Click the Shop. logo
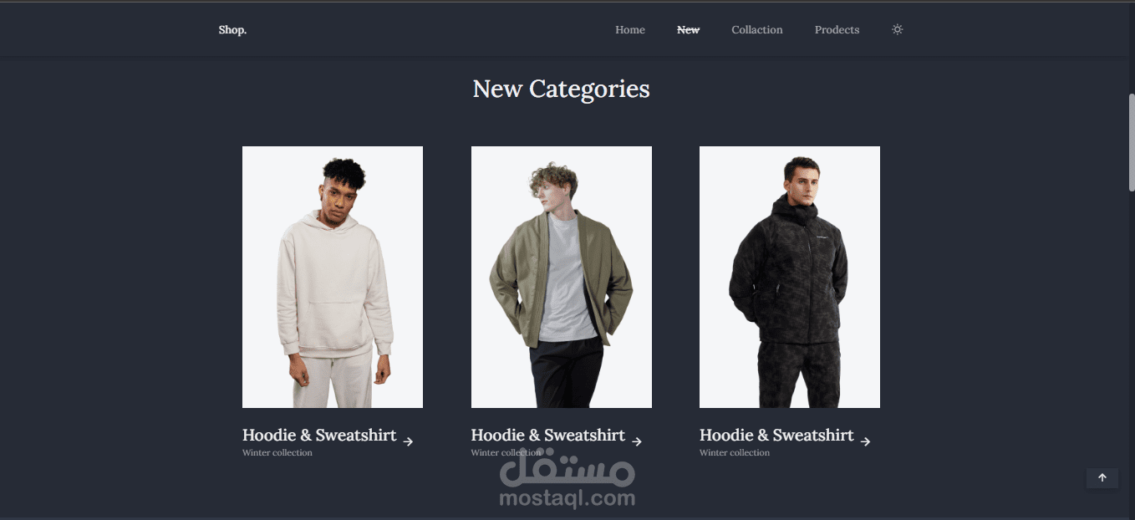 click(232, 29)
